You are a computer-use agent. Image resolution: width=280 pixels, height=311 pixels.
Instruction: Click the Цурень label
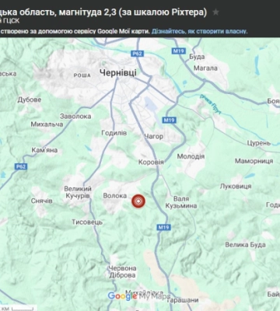click(x=259, y=143)
